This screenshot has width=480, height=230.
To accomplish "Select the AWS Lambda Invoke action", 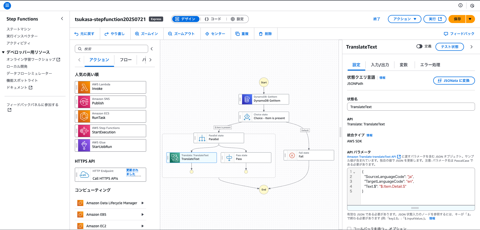I will (110, 87).
